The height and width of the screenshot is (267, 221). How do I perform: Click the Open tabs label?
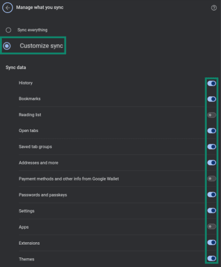(x=28, y=131)
